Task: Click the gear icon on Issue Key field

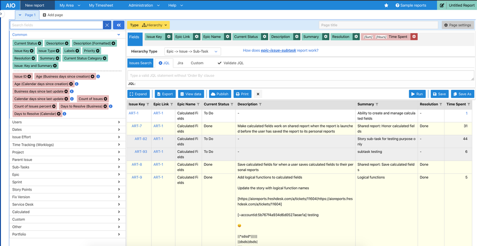Action: [169, 37]
